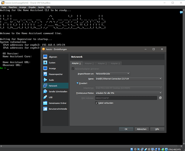Toggle the Kabel verbunden checkbox
Image resolution: width=185 pixels, height=151 pixels.
[96, 103]
